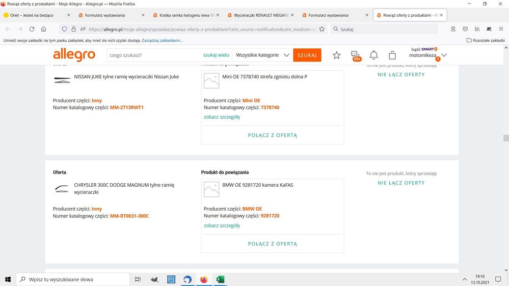The height and width of the screenshot is (286, 509).
Task: Switch to Wycieraczki RENAULT MEGANE tab
Action: click(x=261, y=15)
